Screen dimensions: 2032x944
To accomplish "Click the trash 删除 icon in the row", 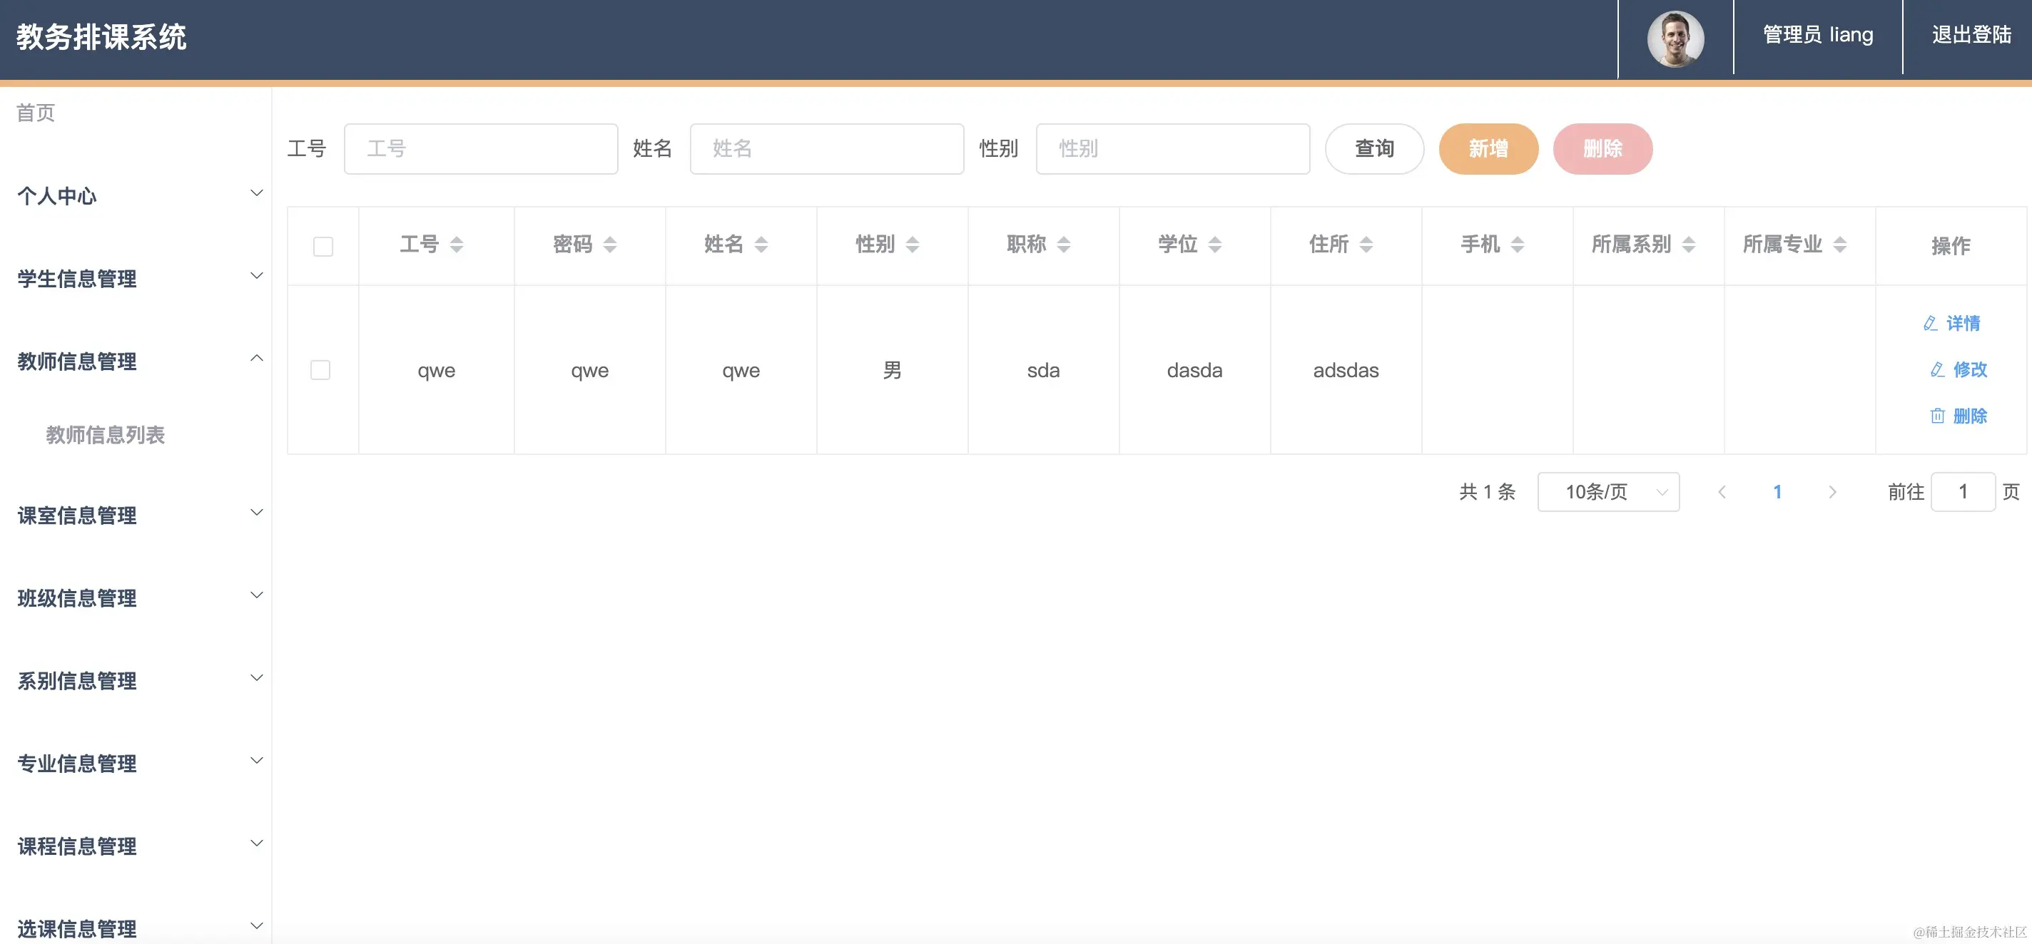I will (1937, 416).
